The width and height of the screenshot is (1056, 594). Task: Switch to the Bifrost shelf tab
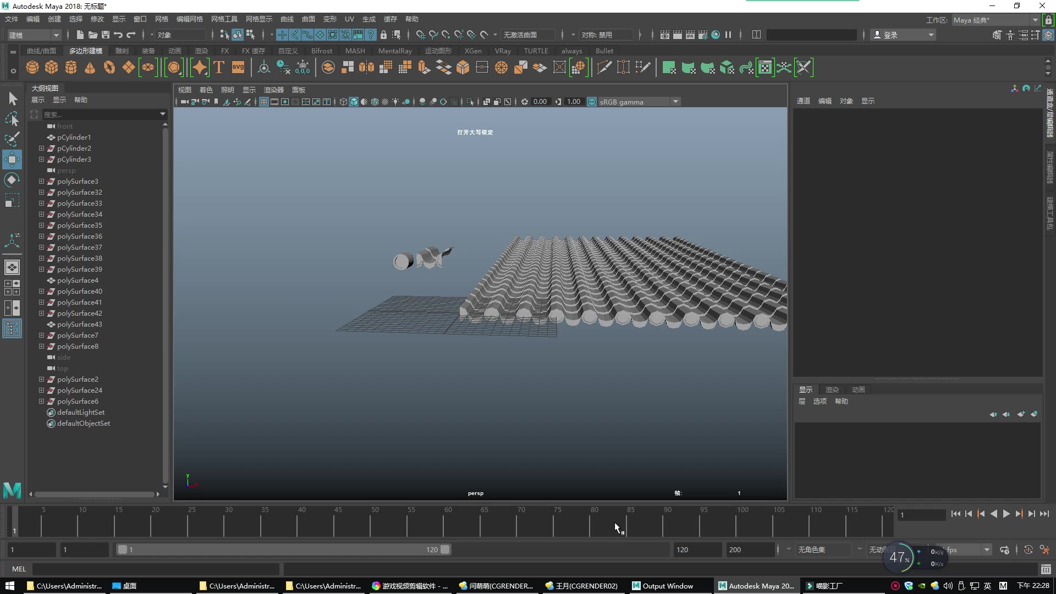[x=321, y=51]
